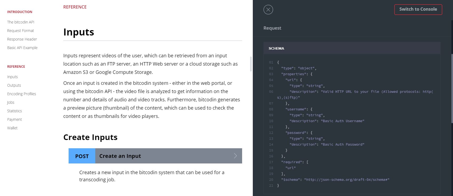
Task: Open Jobs sidebar link
Action: [11, 102]
